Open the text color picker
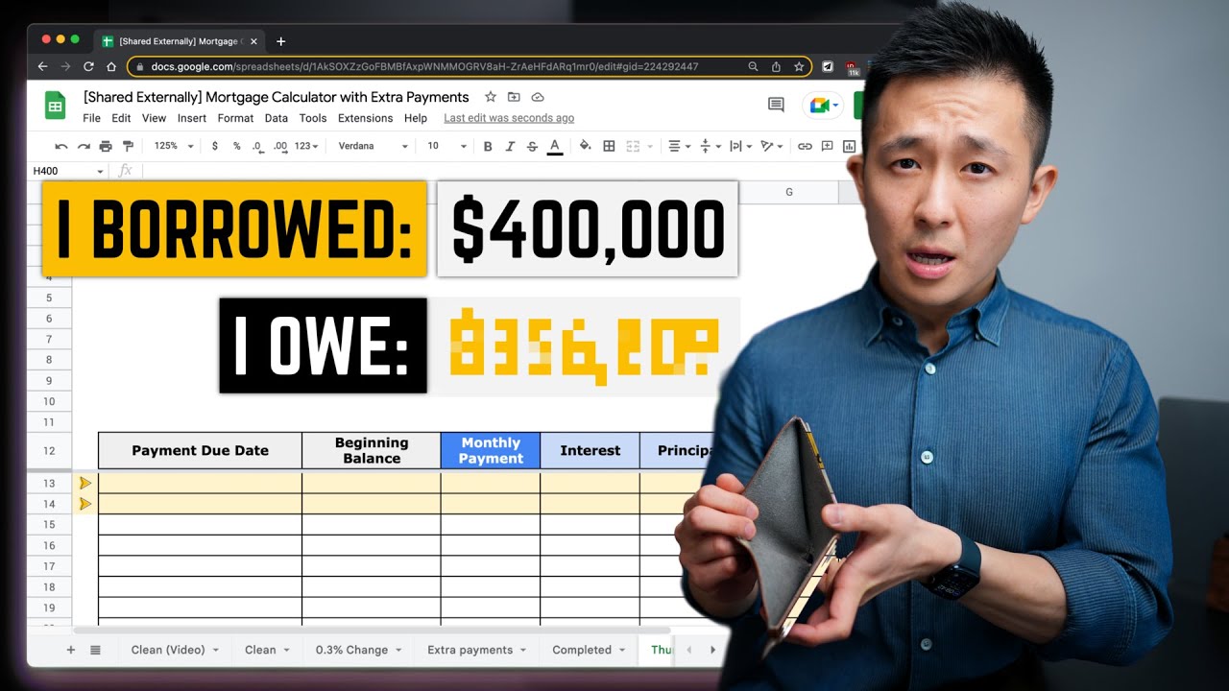This screenshot has width=1229, height=691. (555, 146)
